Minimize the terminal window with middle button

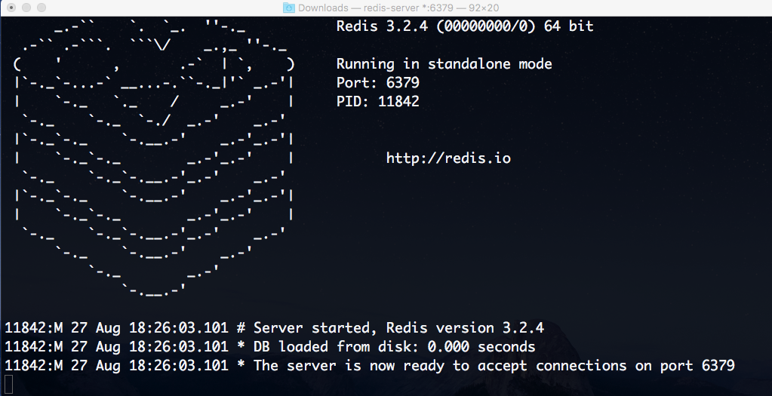pyautogui.click(x=25, y=8)
